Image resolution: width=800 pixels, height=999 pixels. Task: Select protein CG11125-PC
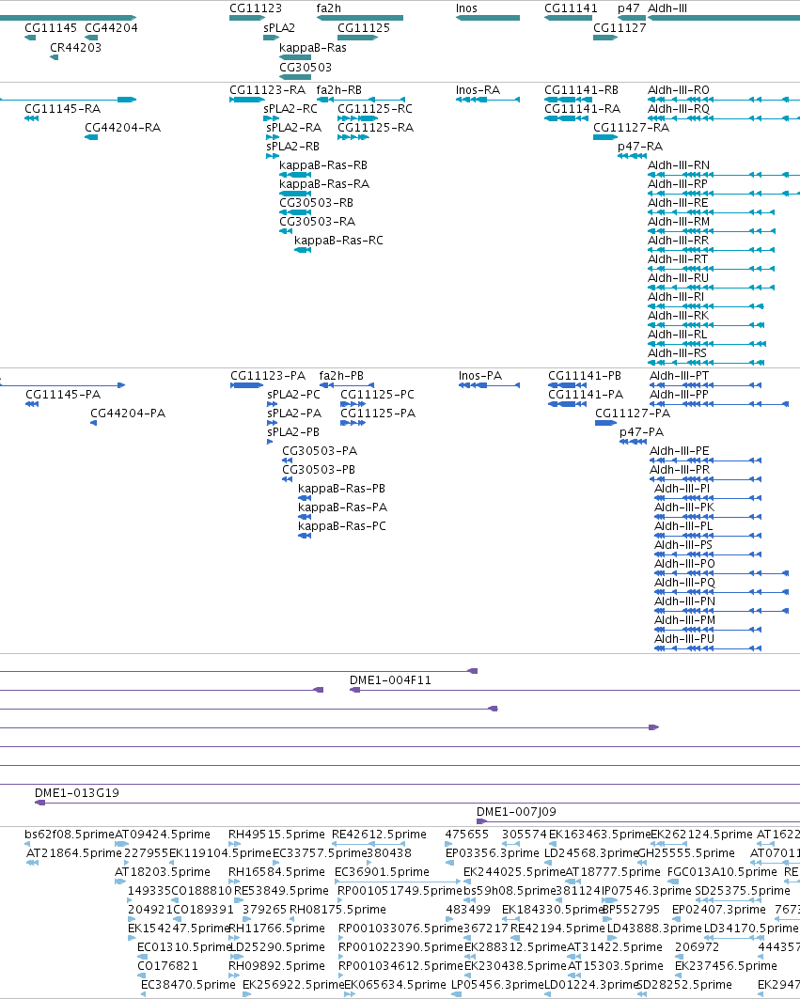pyautogui.click(x=377, y=395)
